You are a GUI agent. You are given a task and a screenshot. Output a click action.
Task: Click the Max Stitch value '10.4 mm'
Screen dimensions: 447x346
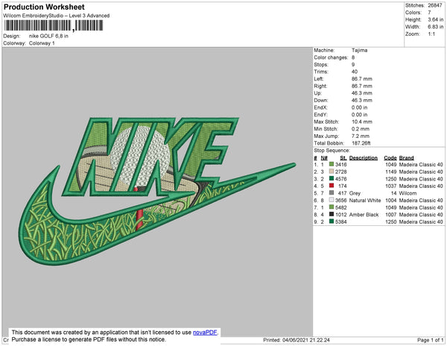point(362,122)
